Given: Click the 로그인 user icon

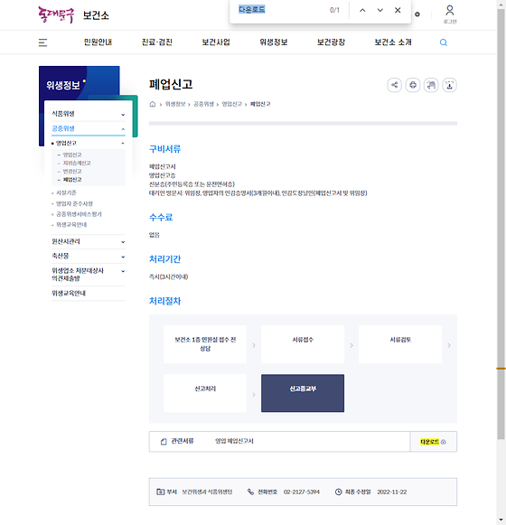Looking at the screenshot, I should tap(450, 14).
